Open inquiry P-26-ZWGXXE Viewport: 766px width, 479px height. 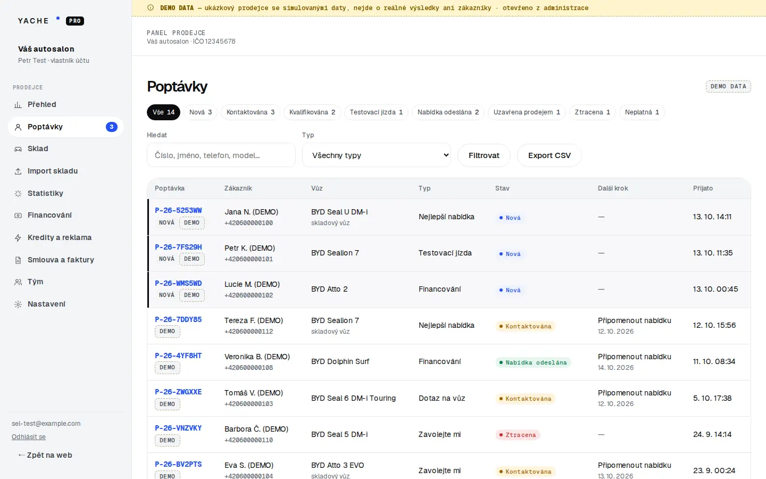point(178,392)
